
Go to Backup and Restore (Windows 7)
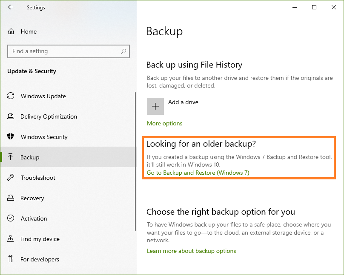(198, 173)
